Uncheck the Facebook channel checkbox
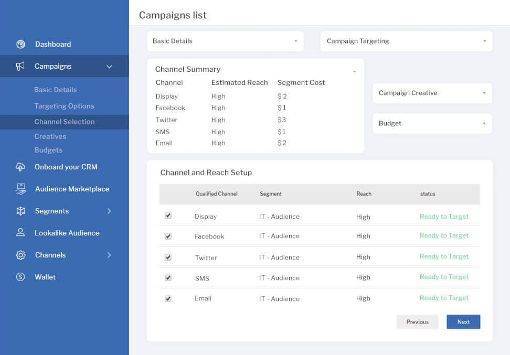 168,236
